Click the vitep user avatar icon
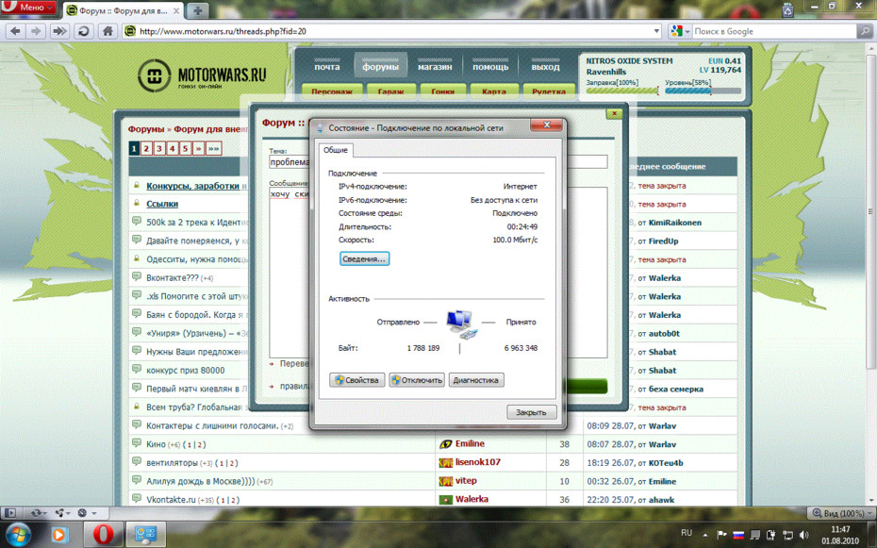The width and height of the screenshot is (877, 548). 446,481
